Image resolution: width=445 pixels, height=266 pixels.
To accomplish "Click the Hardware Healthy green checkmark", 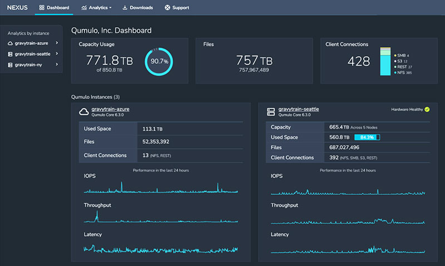I will click(427, 109).
